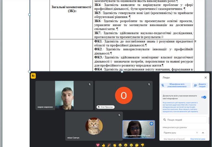Click muted mic icon on міша Савчук tile
The width and height of the screenshot is (212, 147).
tap(119, 115)
